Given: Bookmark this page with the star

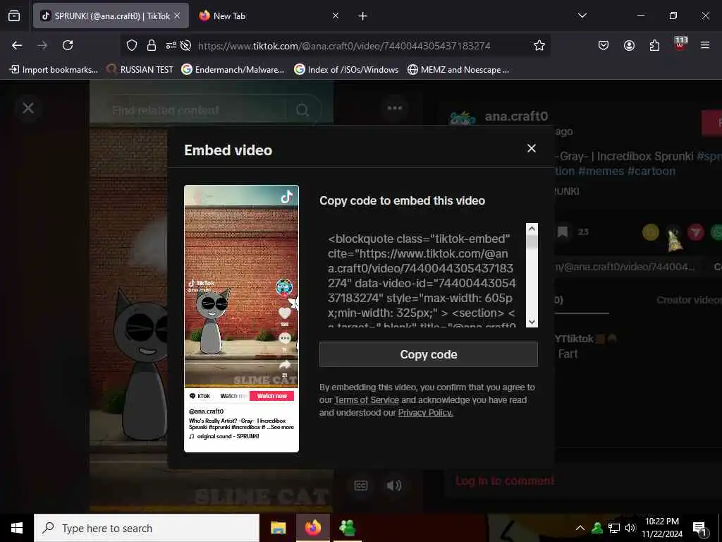Looking at the screenshot, I should pos(539,45).
